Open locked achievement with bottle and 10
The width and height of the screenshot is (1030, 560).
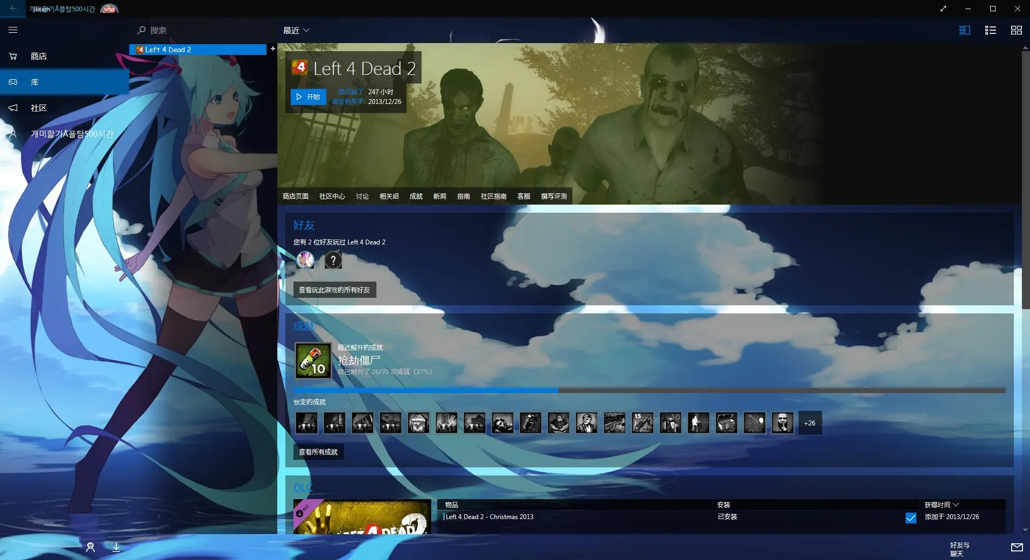(x=670, y=423)
